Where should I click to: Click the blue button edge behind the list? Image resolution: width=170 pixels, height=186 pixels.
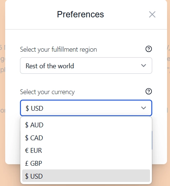tap(152, 140)
